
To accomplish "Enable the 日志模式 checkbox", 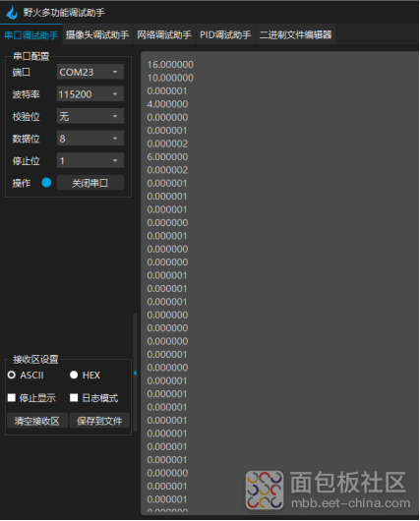I will [74, 398].
